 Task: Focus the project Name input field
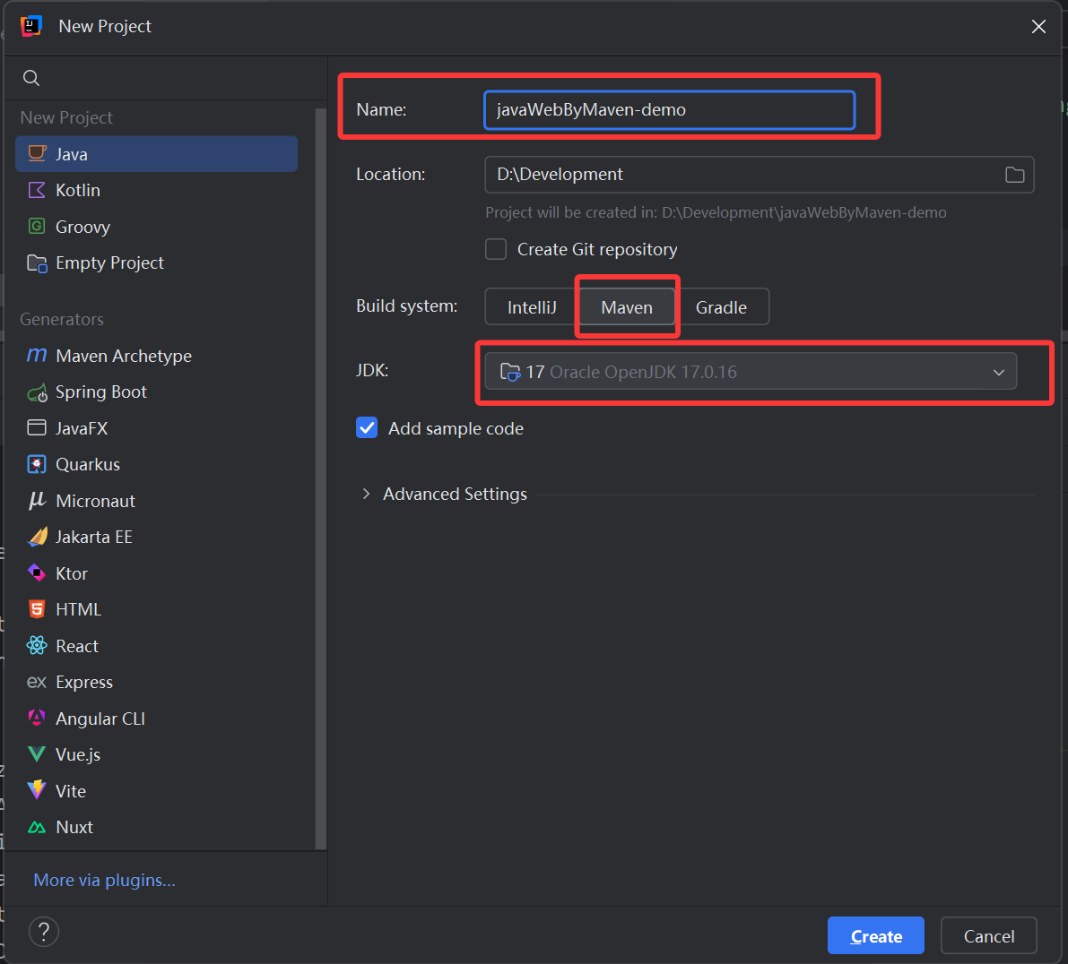670,109
